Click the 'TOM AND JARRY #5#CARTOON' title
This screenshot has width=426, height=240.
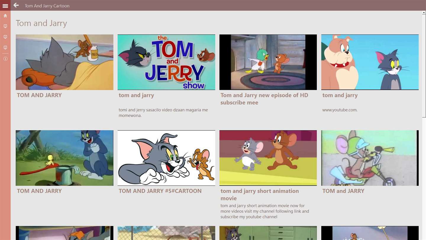pyautogui.click(x=160, y=191)
